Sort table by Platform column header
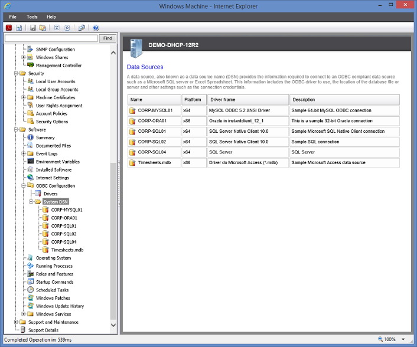This screenshot has width=417, height=347. click(x=194, y=100)
